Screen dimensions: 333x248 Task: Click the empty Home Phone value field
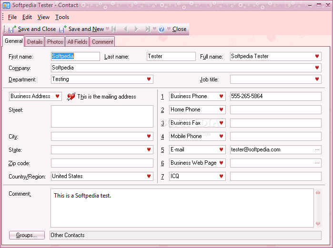[x=276, y=109]
